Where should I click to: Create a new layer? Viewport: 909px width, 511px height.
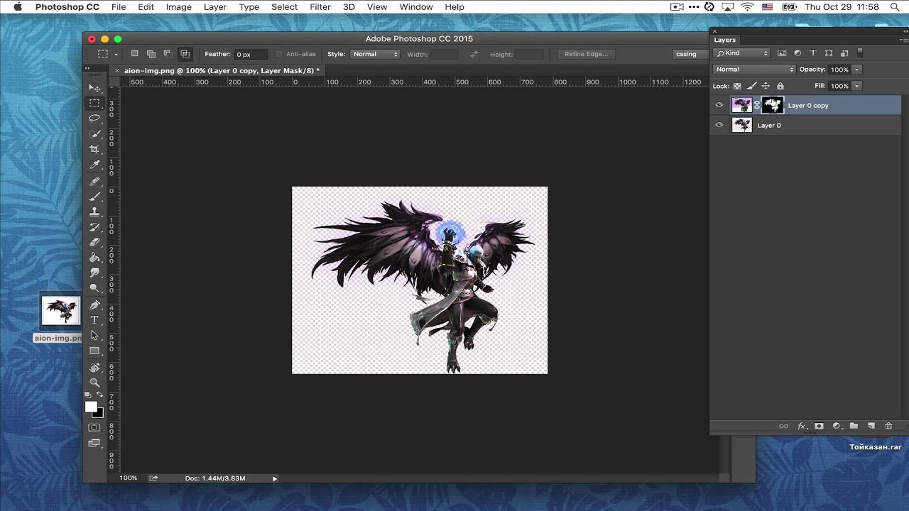871,426
